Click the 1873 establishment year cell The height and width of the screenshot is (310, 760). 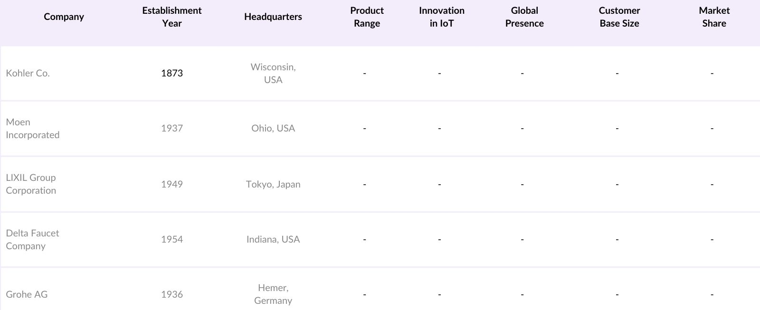click(171, 73)
